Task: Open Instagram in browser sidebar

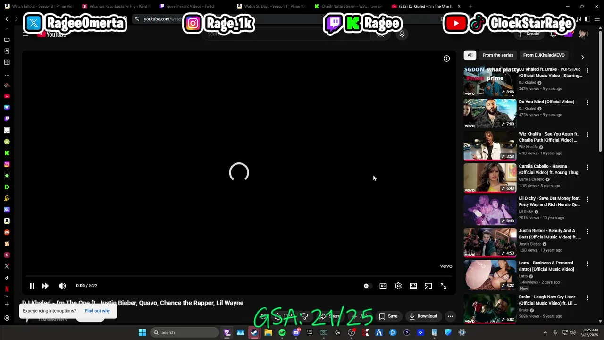Action: pos(7,164)
